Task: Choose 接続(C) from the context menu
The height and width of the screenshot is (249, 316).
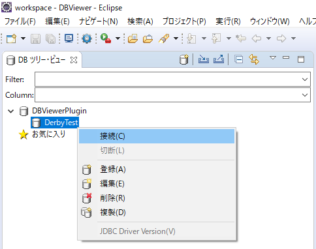Action: [x=157, y=136]
